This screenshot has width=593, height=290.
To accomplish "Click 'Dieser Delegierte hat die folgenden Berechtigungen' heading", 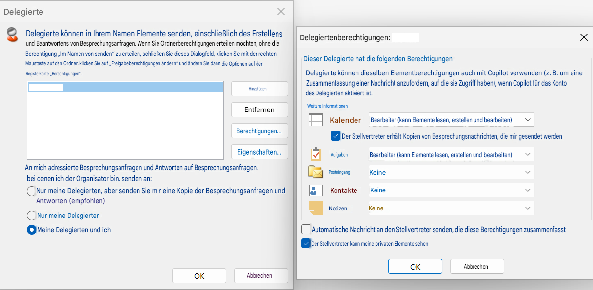I will (x=378, y=59).
